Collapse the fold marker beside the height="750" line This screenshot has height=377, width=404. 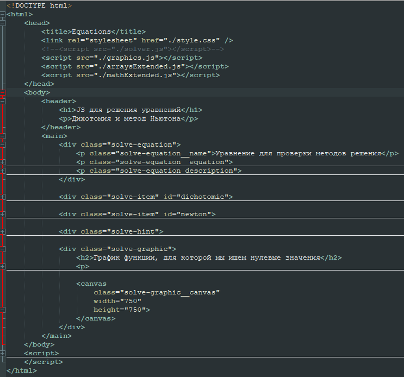pos(2,310)
